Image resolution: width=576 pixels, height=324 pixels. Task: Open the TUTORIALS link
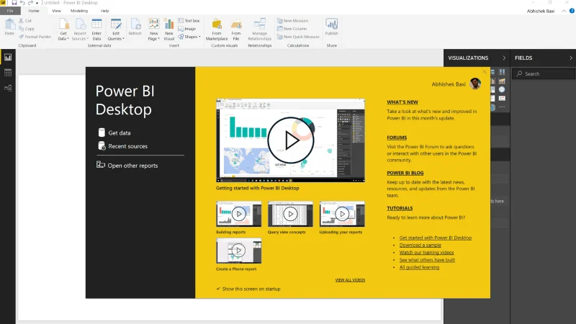tap(400, 208)
